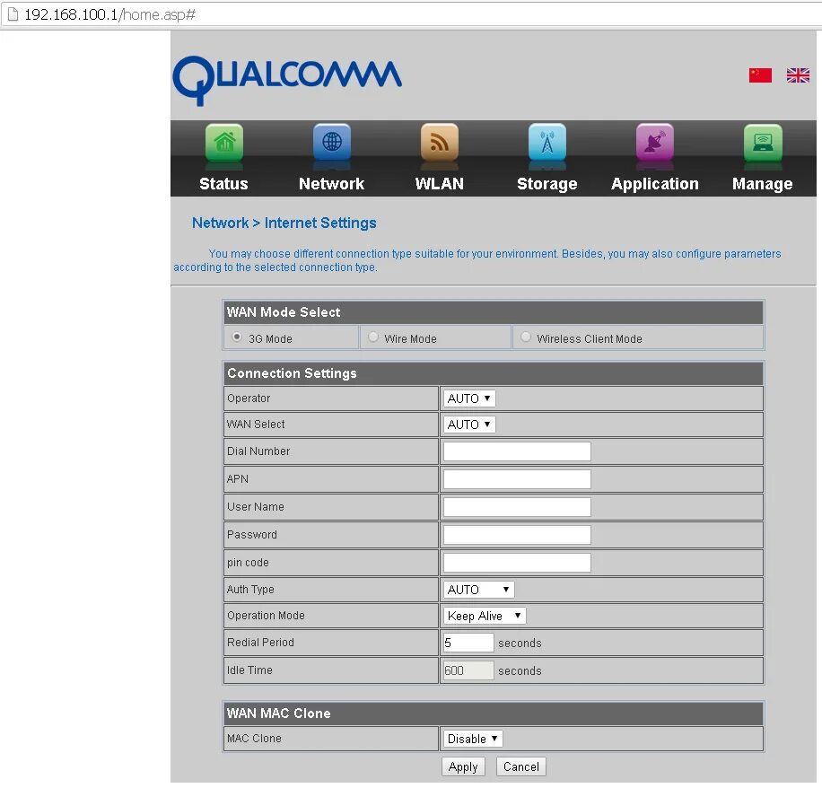
Task: Open the blue Network globe icon
Action: [332, 143]
